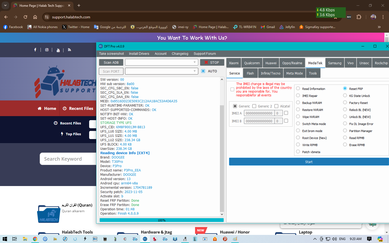Select the Erase RPMB option
Image resolution: width=389 pixels, height=243 pixels.
[345, 145]
